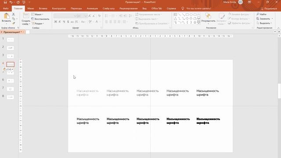
Task: Select the text box shape in gallery
Action: [x=176, y=14]
